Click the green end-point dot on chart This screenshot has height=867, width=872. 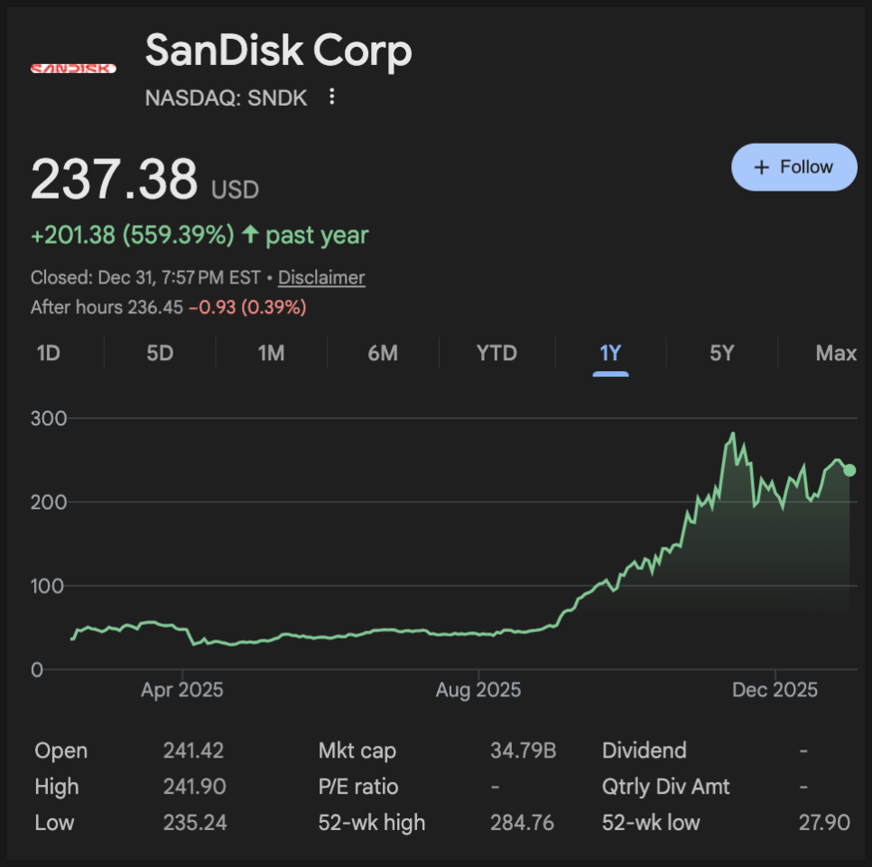coord(849,471)
